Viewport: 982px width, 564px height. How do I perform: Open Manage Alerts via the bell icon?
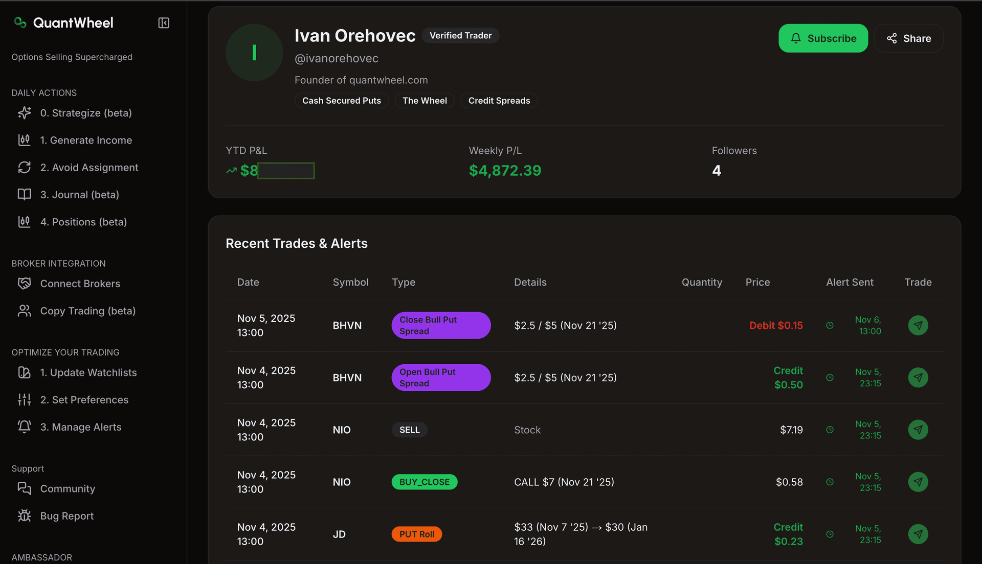point(24,427)
